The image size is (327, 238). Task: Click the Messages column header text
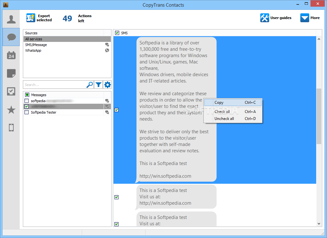38,95
